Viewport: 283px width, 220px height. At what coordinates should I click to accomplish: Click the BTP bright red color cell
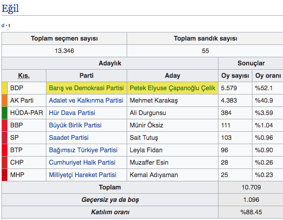click(4, 150)
